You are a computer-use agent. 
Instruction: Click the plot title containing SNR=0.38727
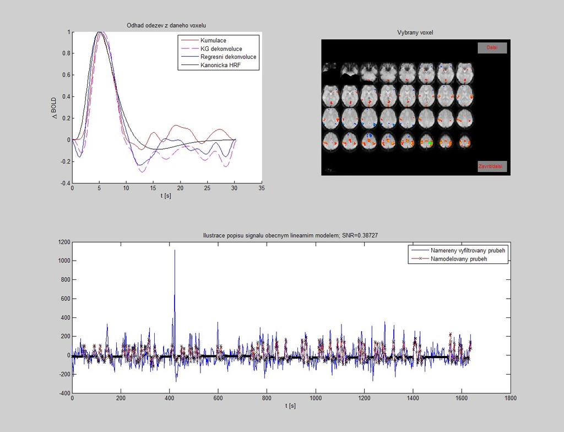[x=290, y=235]
